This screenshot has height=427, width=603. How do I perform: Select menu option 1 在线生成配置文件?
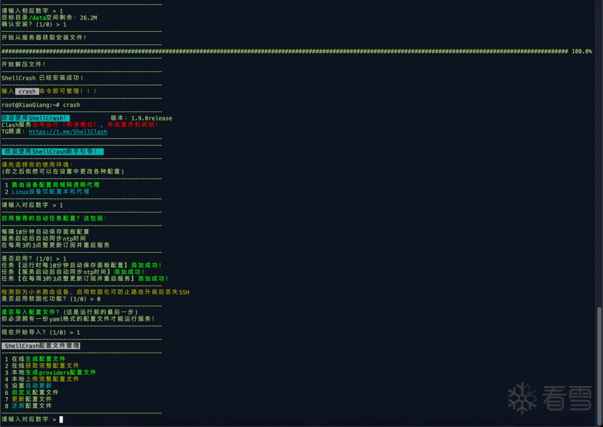(x=35, y=359)
